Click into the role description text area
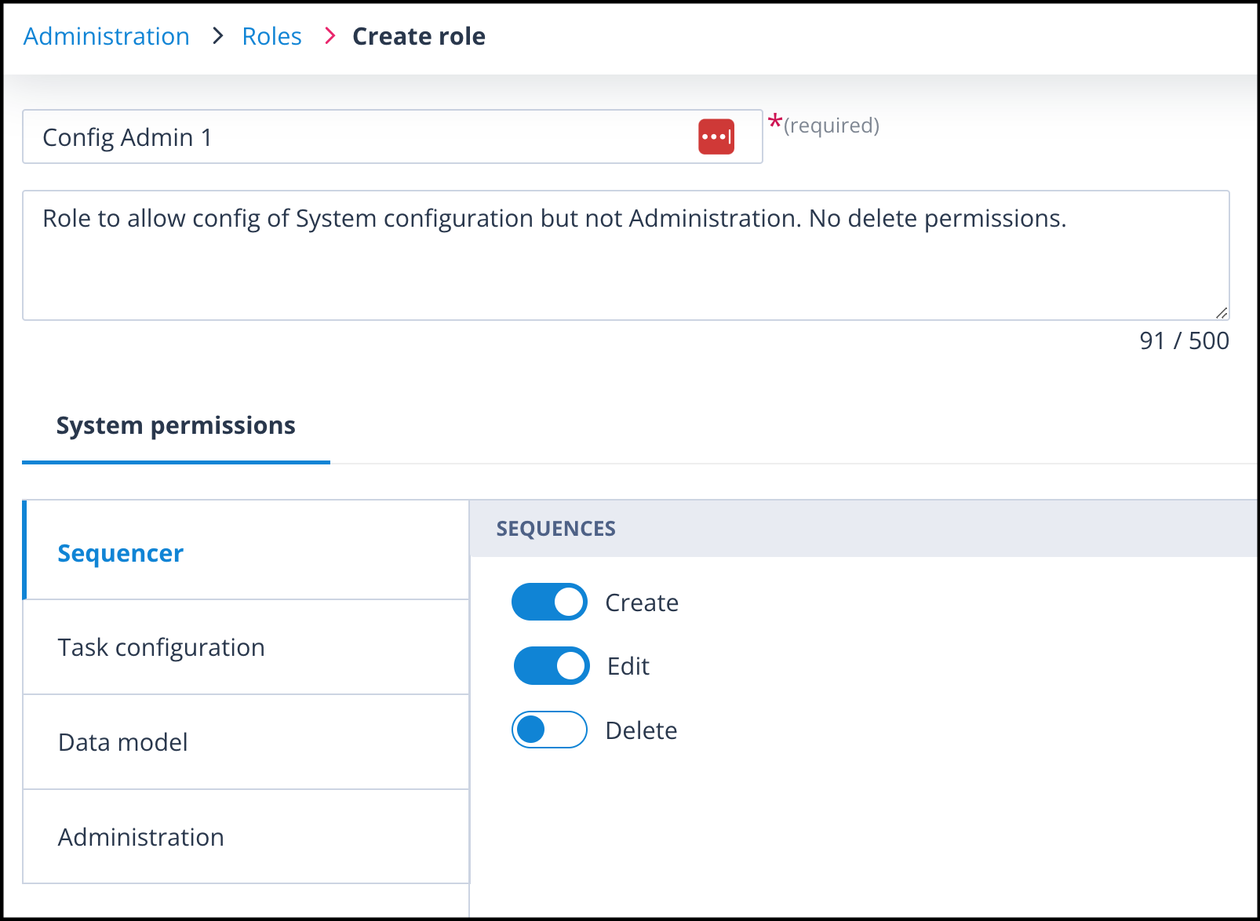This screenshot has height=921, width=1260. click(625, 255)
